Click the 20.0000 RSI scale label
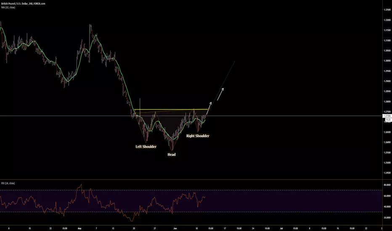 point(387,218)
